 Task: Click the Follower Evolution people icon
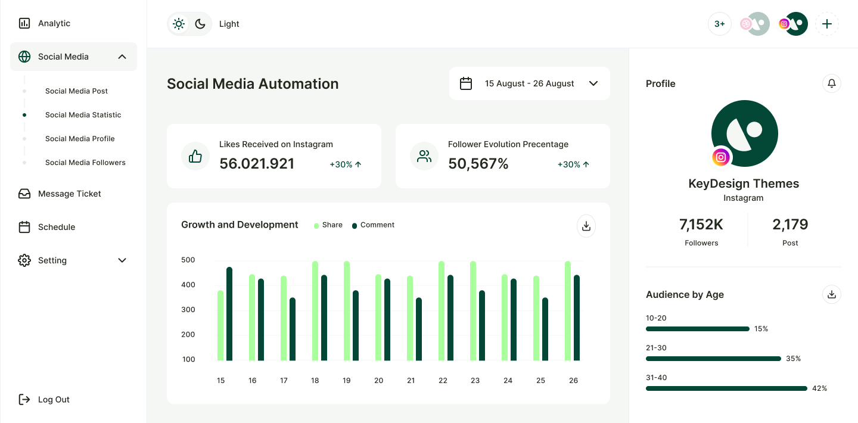tap(424, 156)
